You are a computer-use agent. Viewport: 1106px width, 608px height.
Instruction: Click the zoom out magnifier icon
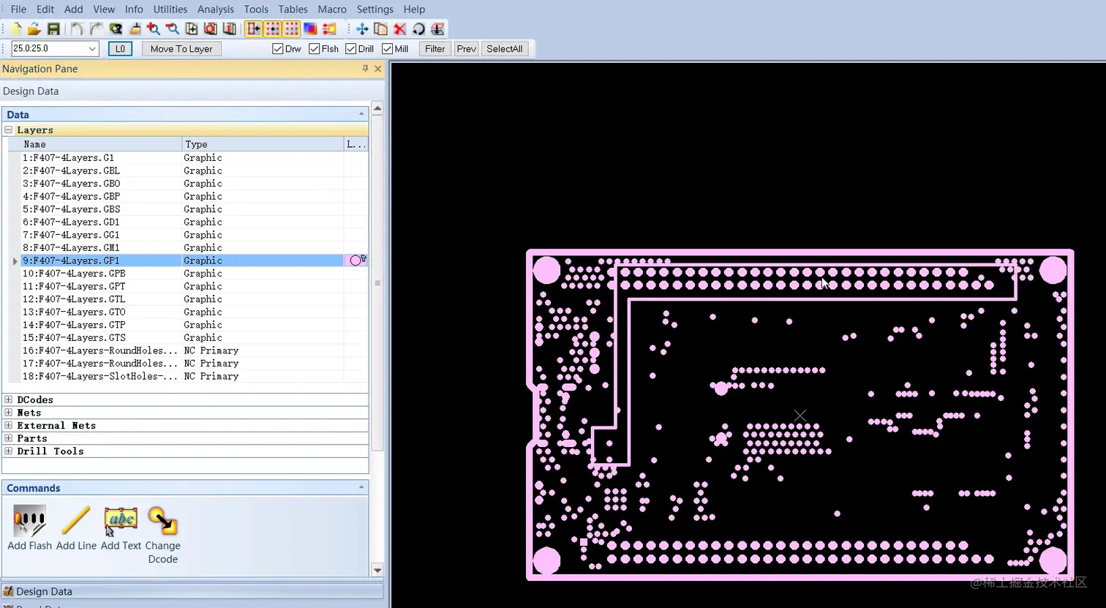coord(173,29)
